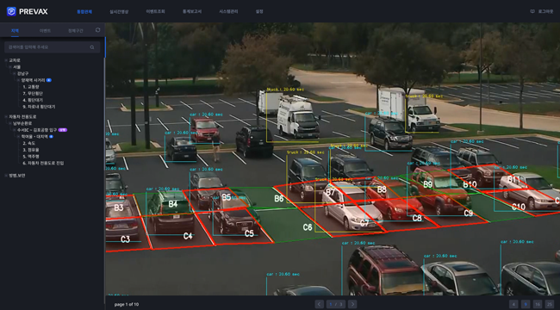Select the 7. 무단횡단 tree item
Screen dimensions: 560x310
33,94
